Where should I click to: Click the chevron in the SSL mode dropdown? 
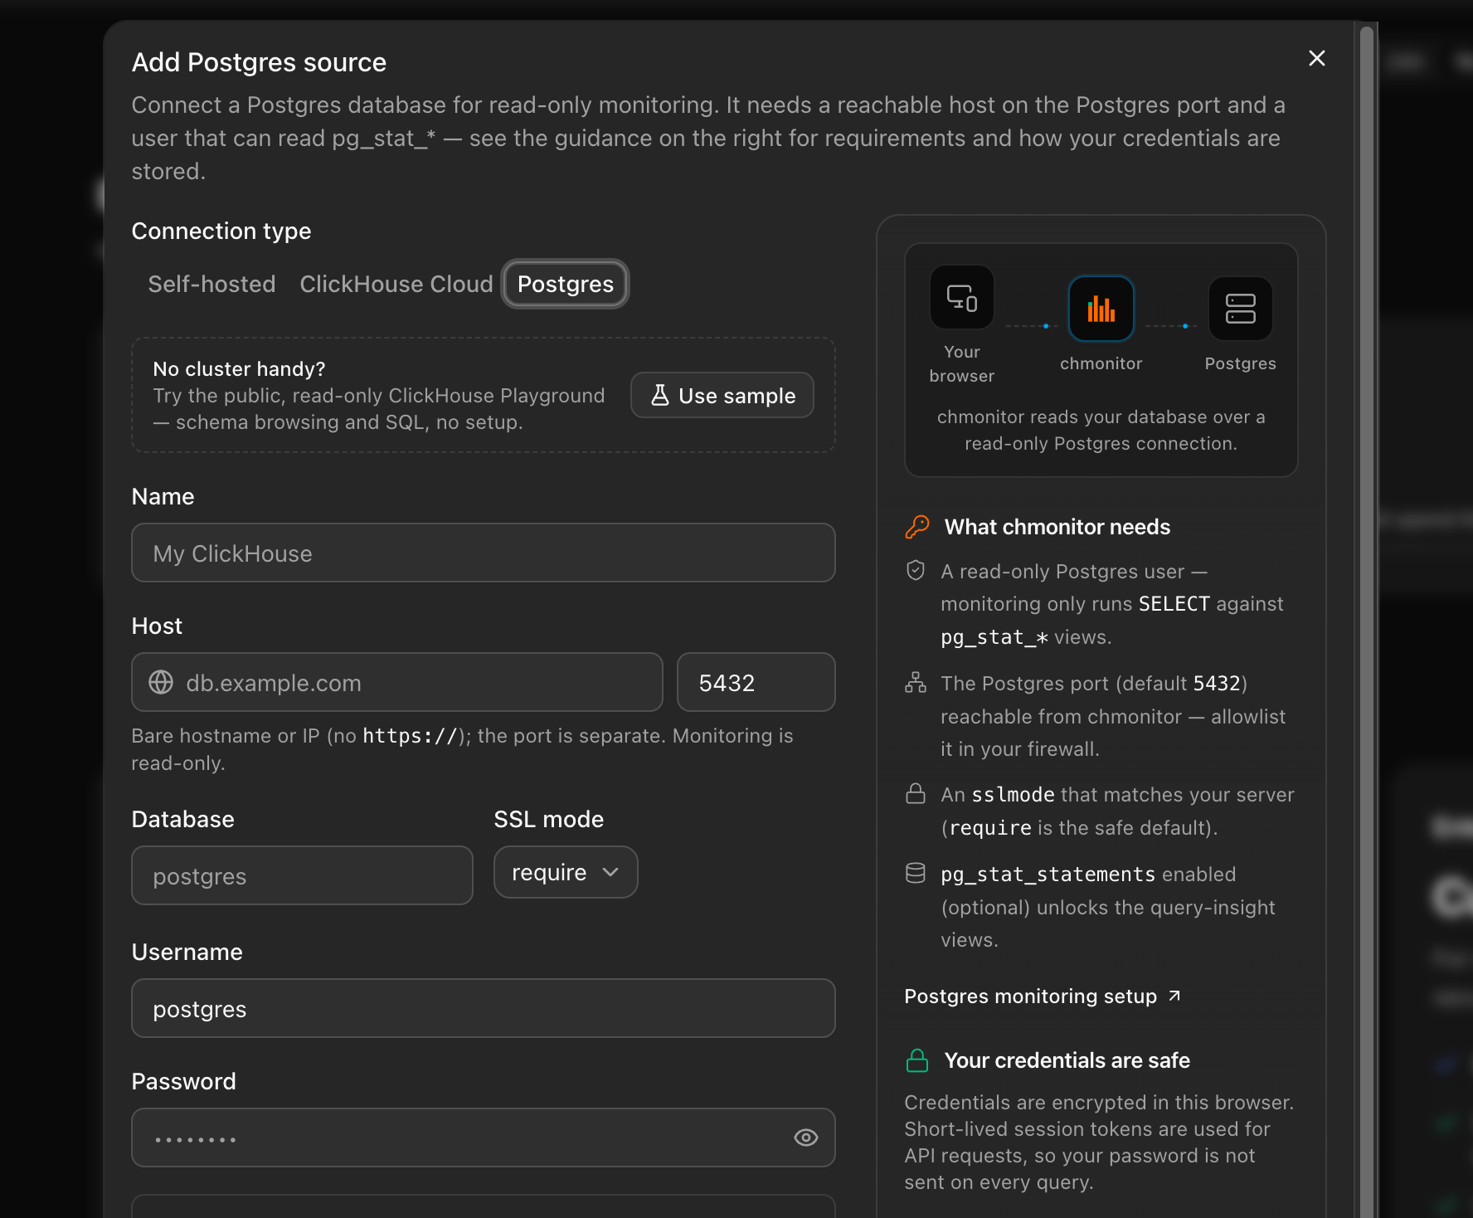pos(611,872)
